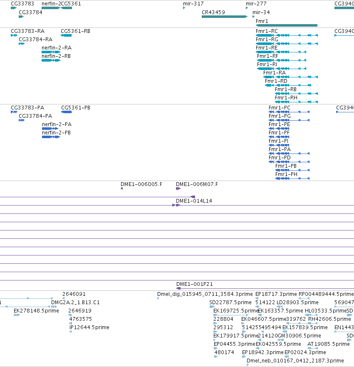
Task: Open the 2646919 feature
Action: (70, 315)
